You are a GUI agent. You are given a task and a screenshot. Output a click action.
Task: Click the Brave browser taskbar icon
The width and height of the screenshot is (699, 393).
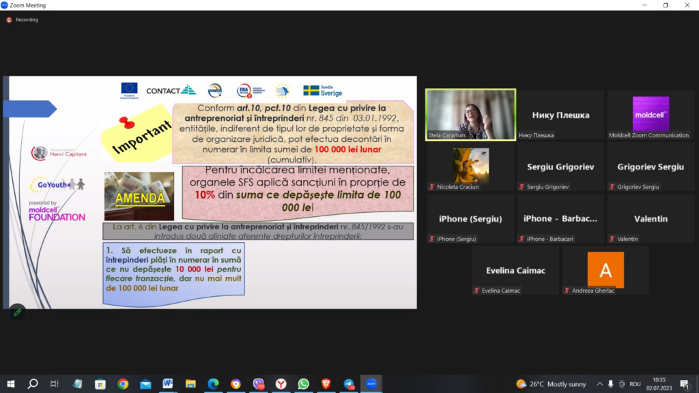(x=326, y=383)
